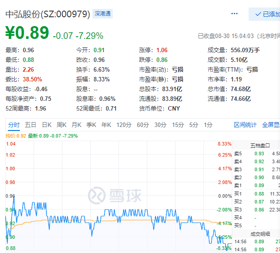280x253 pixels.
Task: Show the 5分 chart
Action: (x=194, y=125)
